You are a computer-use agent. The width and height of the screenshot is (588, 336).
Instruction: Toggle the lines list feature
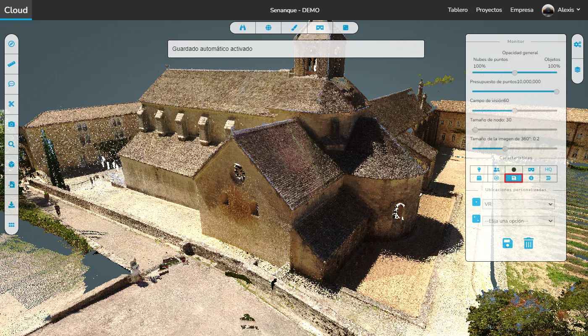549,178
